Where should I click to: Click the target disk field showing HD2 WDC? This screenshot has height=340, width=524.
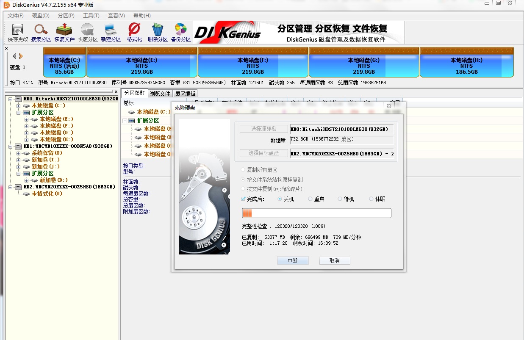tap(342, 153)
